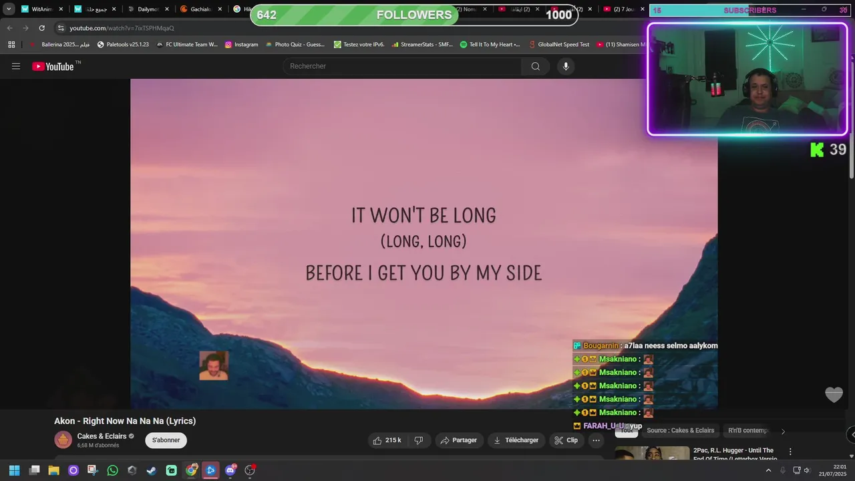Go forward with the browser forward arrow
Image resolution: width=855 pixels, height=481 pixels.
[x=25, y=28]
